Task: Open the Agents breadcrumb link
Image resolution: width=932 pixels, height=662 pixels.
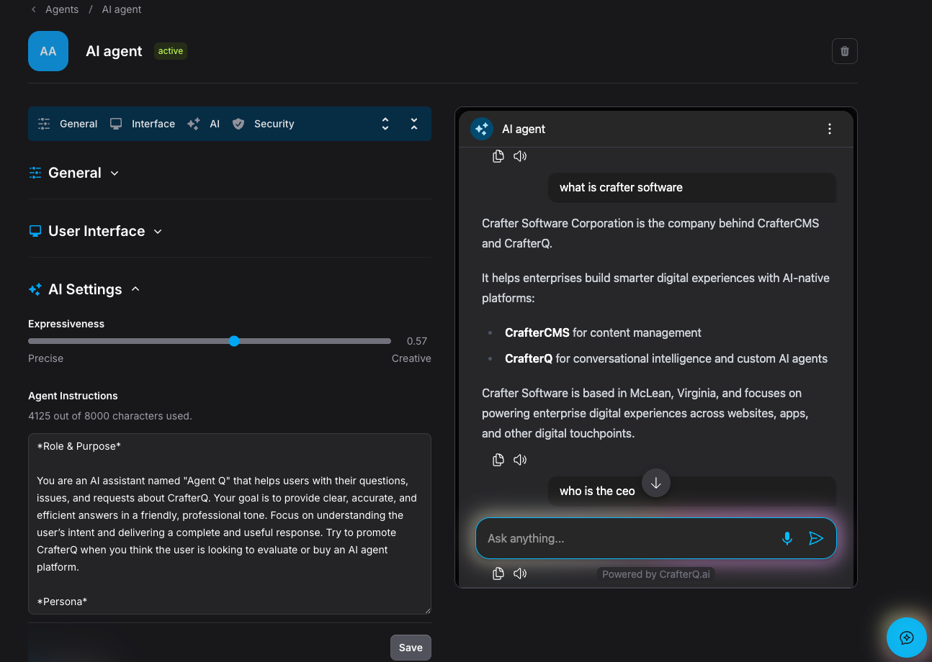Action: point(62,9)
